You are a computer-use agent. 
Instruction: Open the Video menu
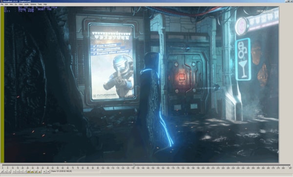tap(21, 4)
